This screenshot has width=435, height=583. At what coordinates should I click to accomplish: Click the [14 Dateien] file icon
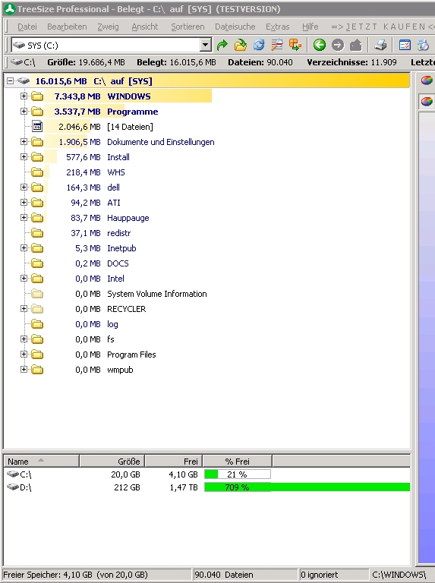click(x=37, y=127)
